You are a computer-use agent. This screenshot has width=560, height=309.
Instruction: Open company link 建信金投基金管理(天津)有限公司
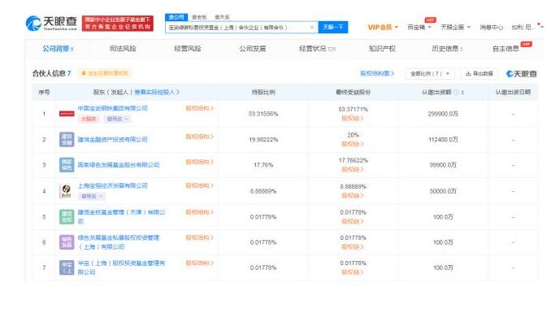pos(121,216)
